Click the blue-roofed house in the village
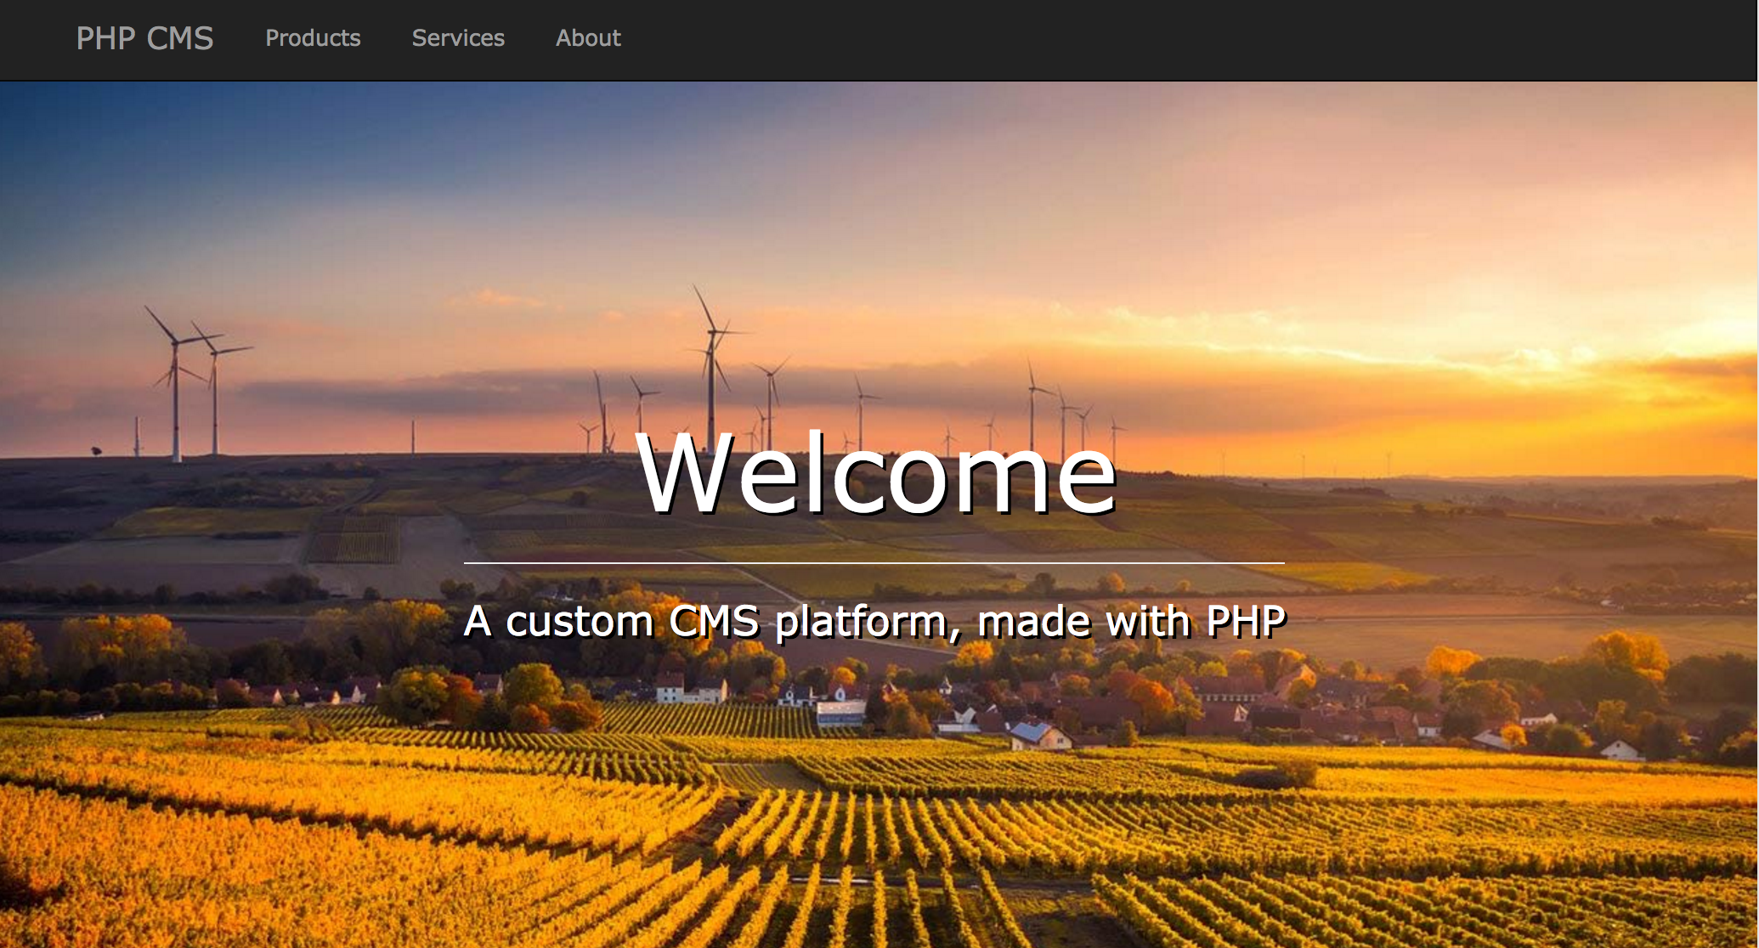1759x948 pixels. click(x=1032, y=732)
